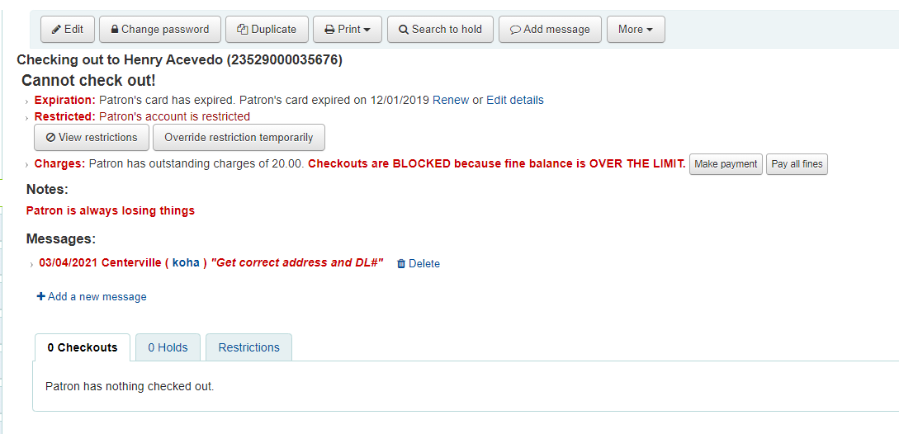The image size is (899, 434).
Task: Click Search to hold
Action: pyautogui.click(x=440, y=29)
